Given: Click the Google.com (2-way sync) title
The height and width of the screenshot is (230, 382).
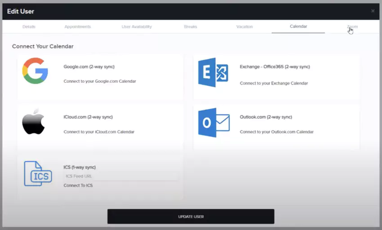Looking at the screenshot, I should 89,67.
